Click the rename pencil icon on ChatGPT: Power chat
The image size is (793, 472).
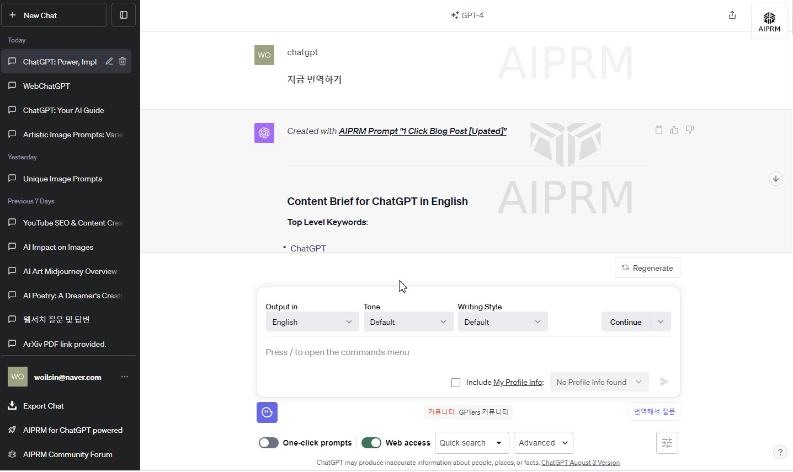coord(109,61)
